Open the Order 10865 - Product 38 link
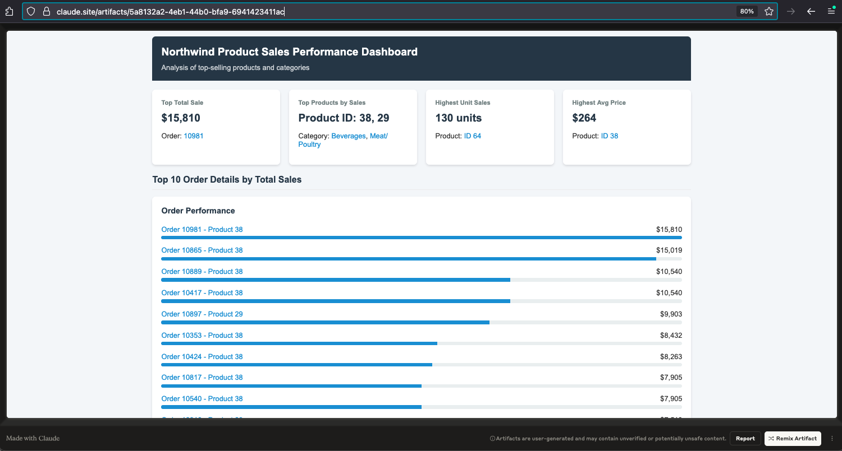The image size is (842, 451). pos(202,250)
